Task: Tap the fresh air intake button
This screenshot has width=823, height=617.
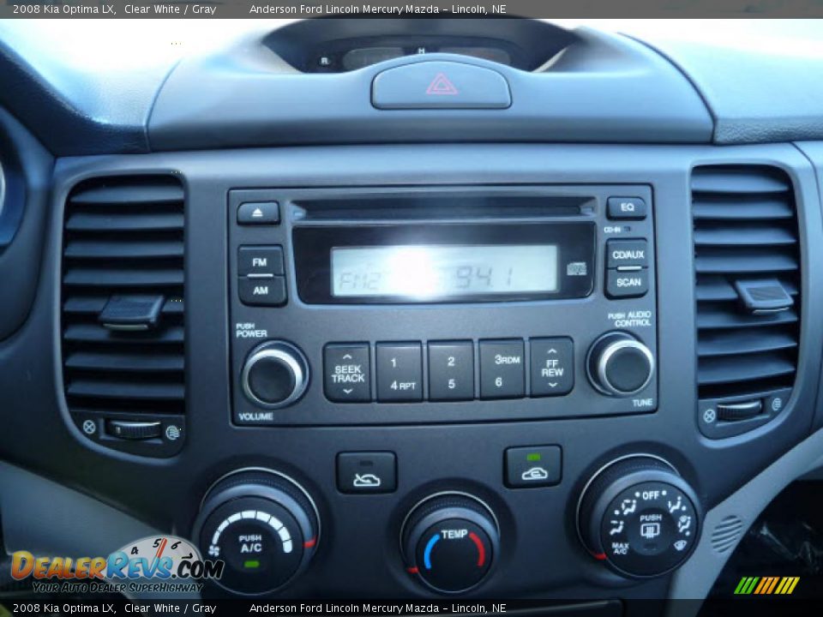Action: 366,472
